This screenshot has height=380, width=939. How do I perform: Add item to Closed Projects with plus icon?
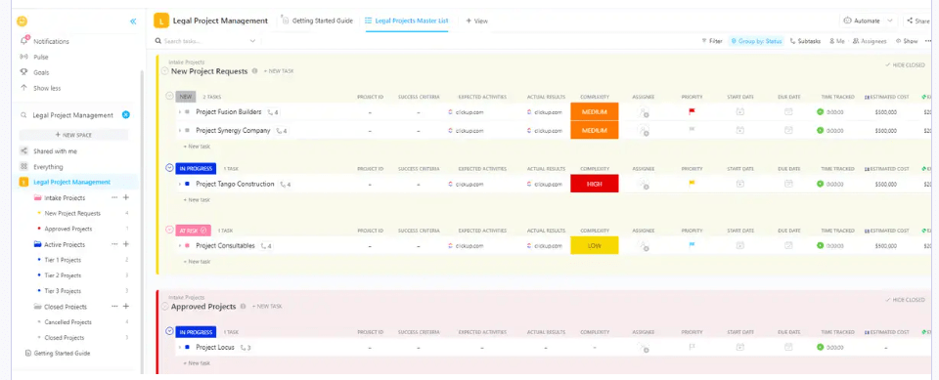pos(126,307)
